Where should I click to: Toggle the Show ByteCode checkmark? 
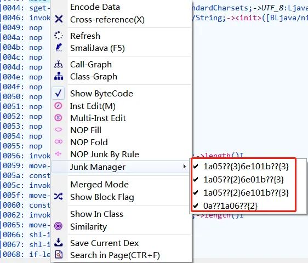pyautogui.click(x=59, y=93)
